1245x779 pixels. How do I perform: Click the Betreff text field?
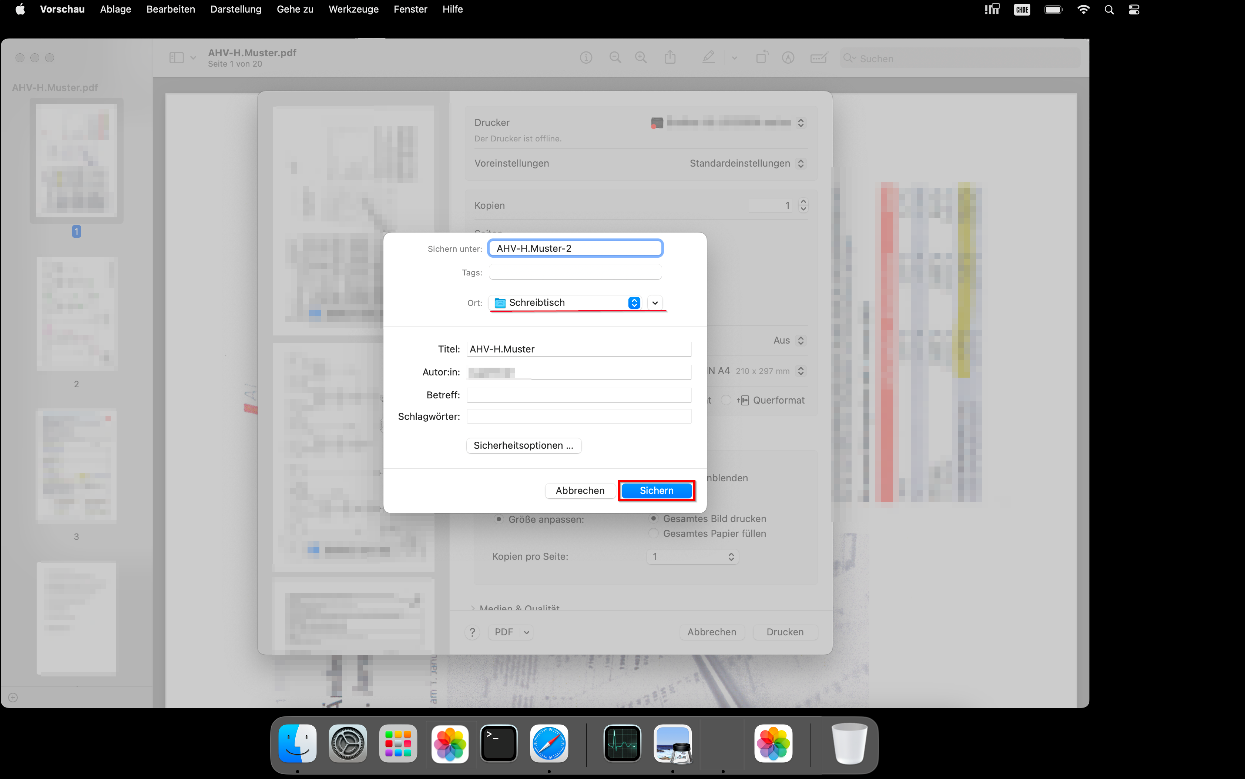coord(579,395)
